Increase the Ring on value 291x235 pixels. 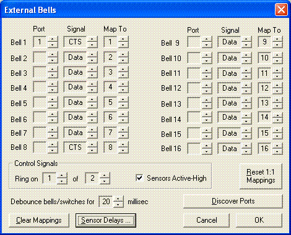click(x=62, y=175)
